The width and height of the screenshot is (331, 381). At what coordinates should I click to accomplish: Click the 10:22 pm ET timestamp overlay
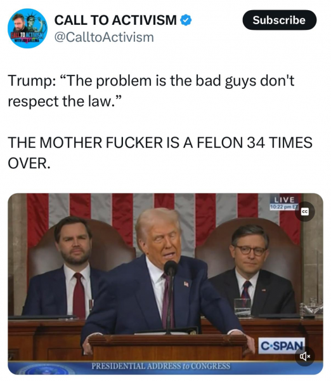tap(284, 207)
